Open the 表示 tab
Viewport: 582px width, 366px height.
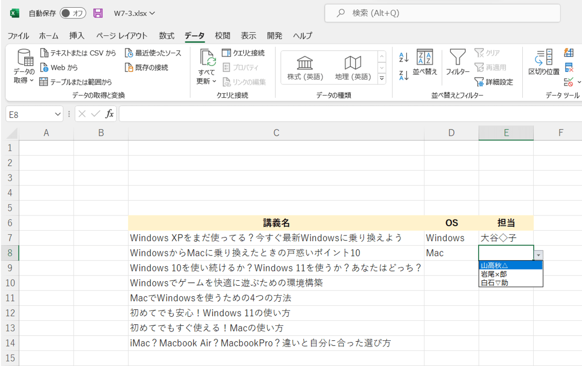(249, 35)
